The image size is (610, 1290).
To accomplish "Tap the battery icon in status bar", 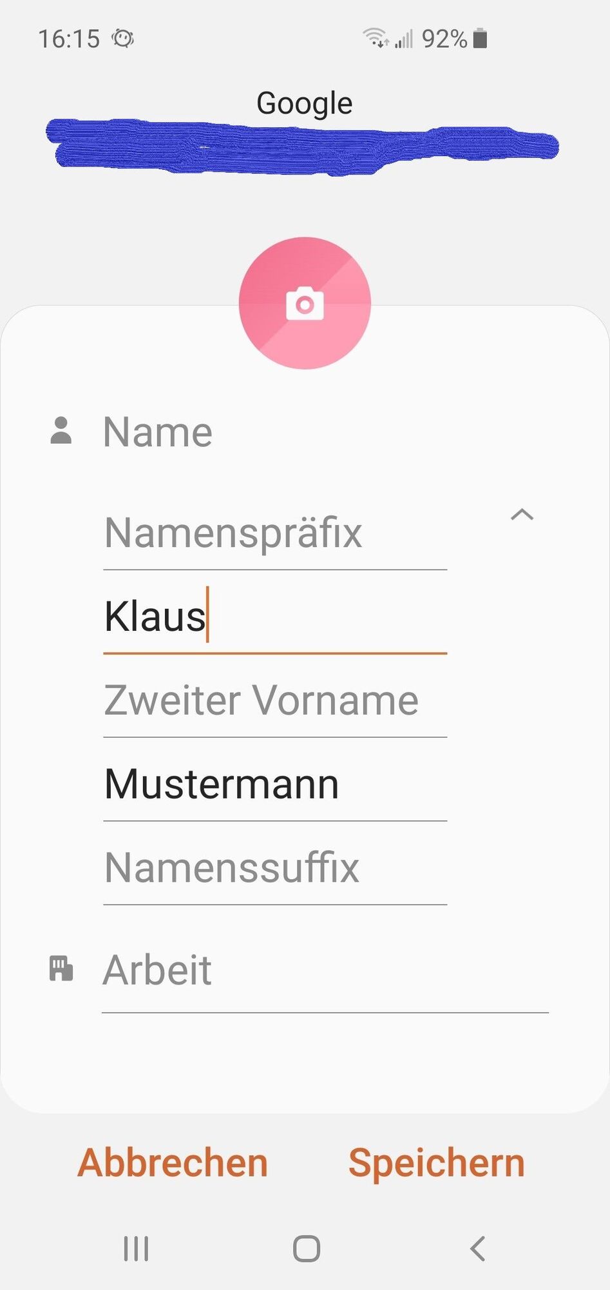I will tap(480, 39).
